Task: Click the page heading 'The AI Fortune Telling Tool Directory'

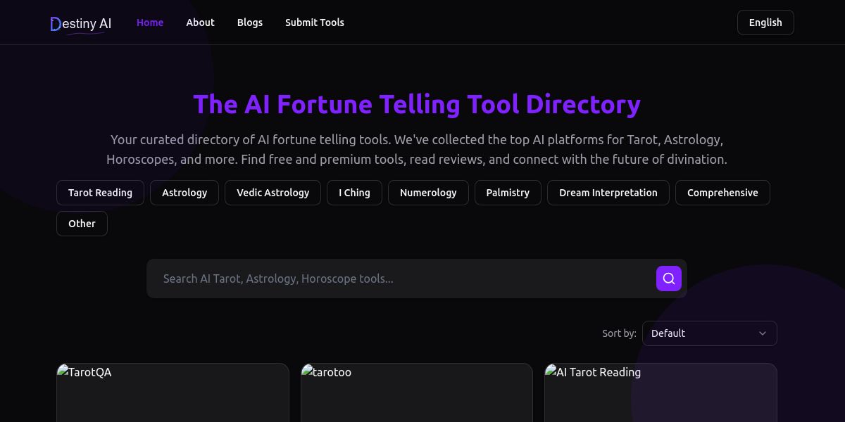Action: click(417, 104)
